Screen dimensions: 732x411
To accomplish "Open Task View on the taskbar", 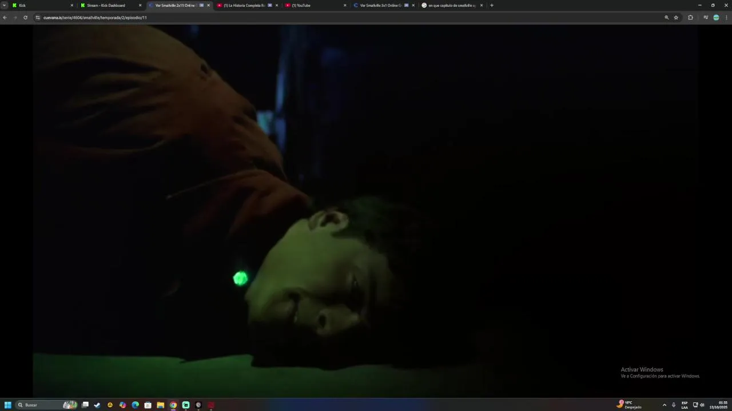I will pos(85,405).
